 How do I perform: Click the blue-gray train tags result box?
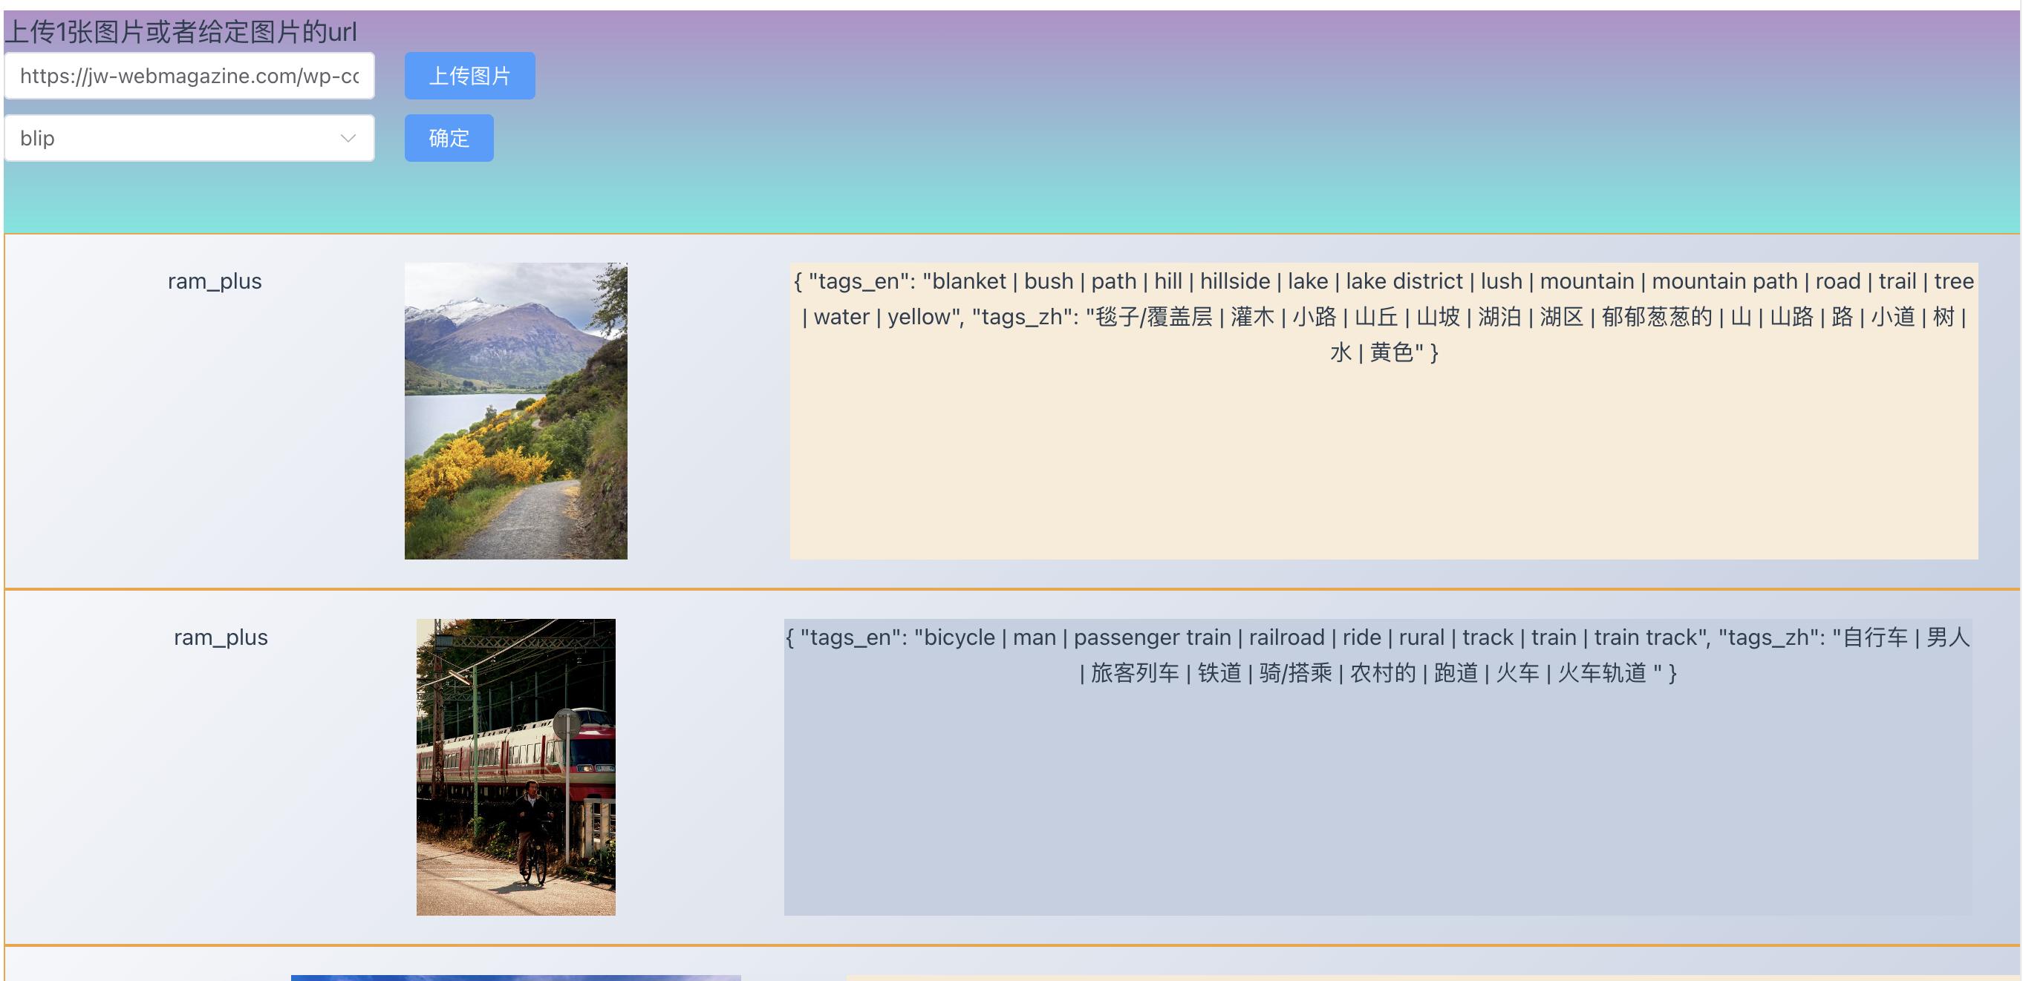[1378, 801]
